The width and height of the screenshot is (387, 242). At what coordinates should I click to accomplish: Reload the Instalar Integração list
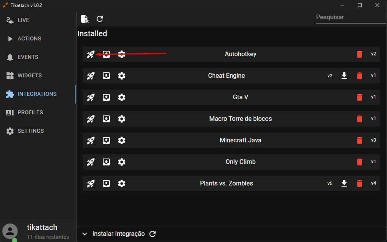[x=152, y=234]
